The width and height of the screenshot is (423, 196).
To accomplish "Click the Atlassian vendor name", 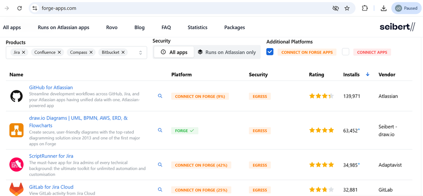I will [388, 96].
